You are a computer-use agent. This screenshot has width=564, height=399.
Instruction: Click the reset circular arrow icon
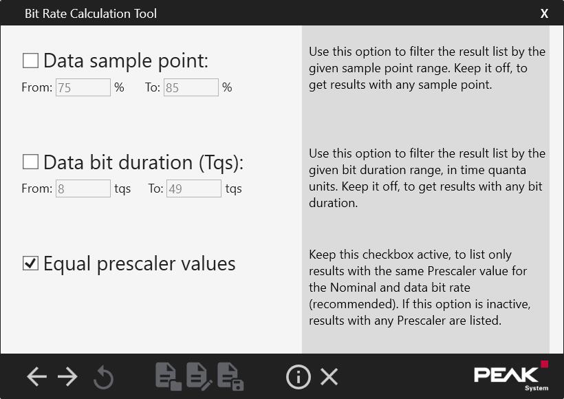104,377
